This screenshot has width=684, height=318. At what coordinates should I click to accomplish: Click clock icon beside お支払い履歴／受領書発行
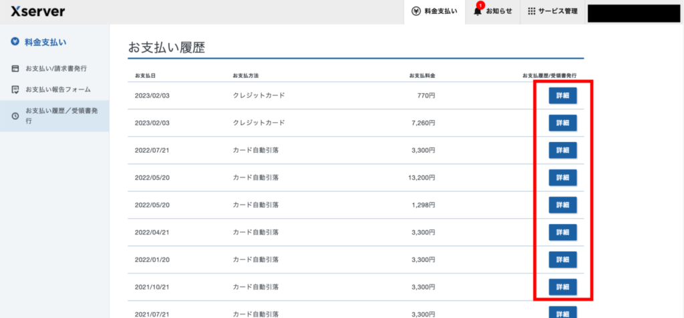tap(15, 116)
